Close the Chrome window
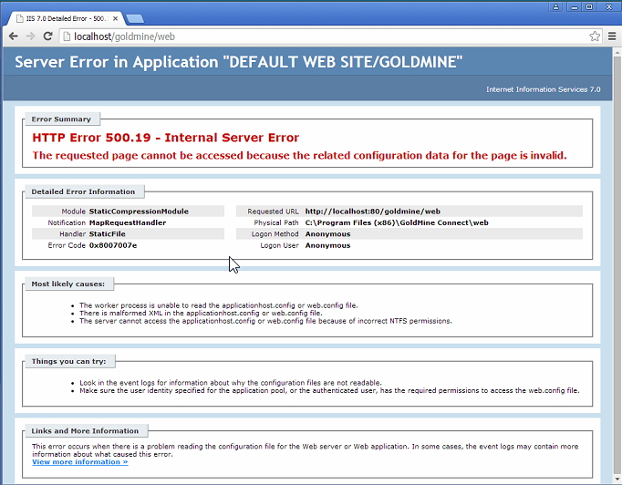This screenshot has width=622, height=485. (x=608, y=6)
